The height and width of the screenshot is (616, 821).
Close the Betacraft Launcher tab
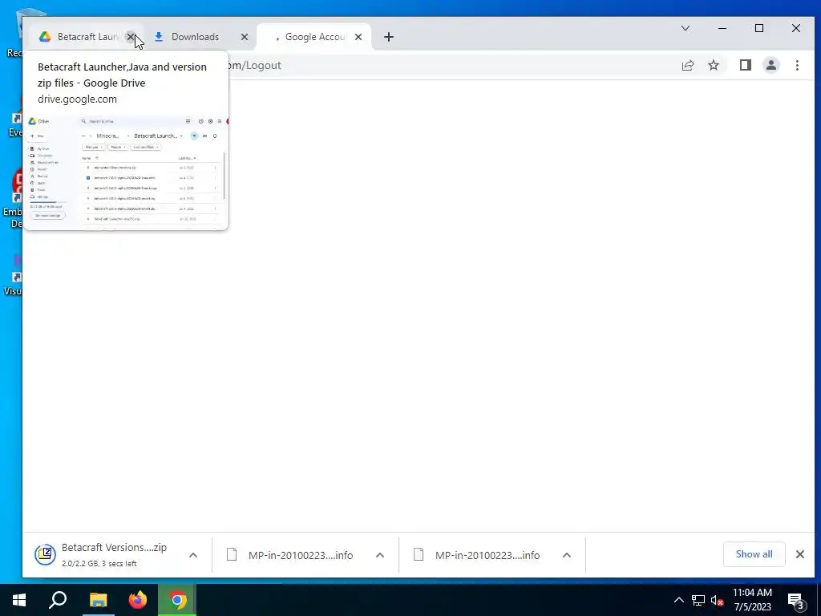tap(131, 37)
